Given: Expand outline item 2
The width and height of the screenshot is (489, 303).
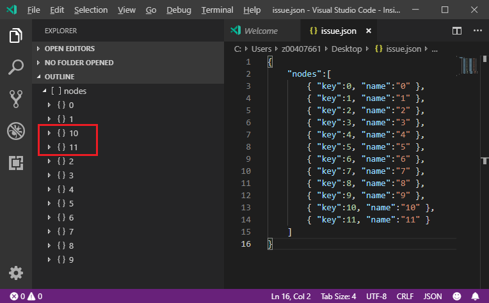Looking at the screenshot, I should [x=49, y=161].
